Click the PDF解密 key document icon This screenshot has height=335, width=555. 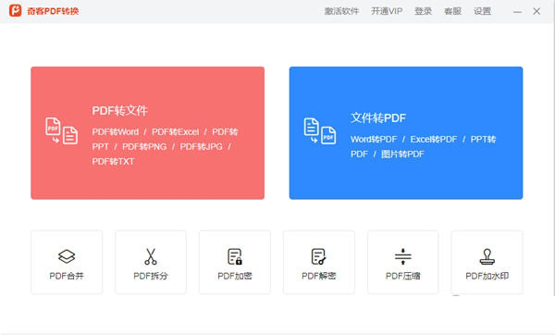[318, 256]
